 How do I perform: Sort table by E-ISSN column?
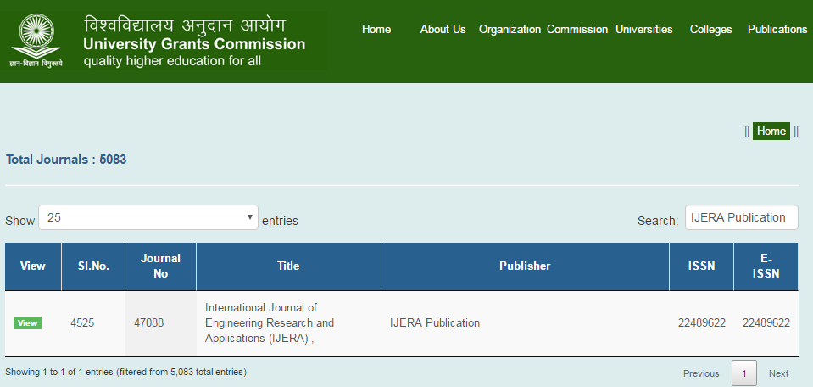[766, 266]
